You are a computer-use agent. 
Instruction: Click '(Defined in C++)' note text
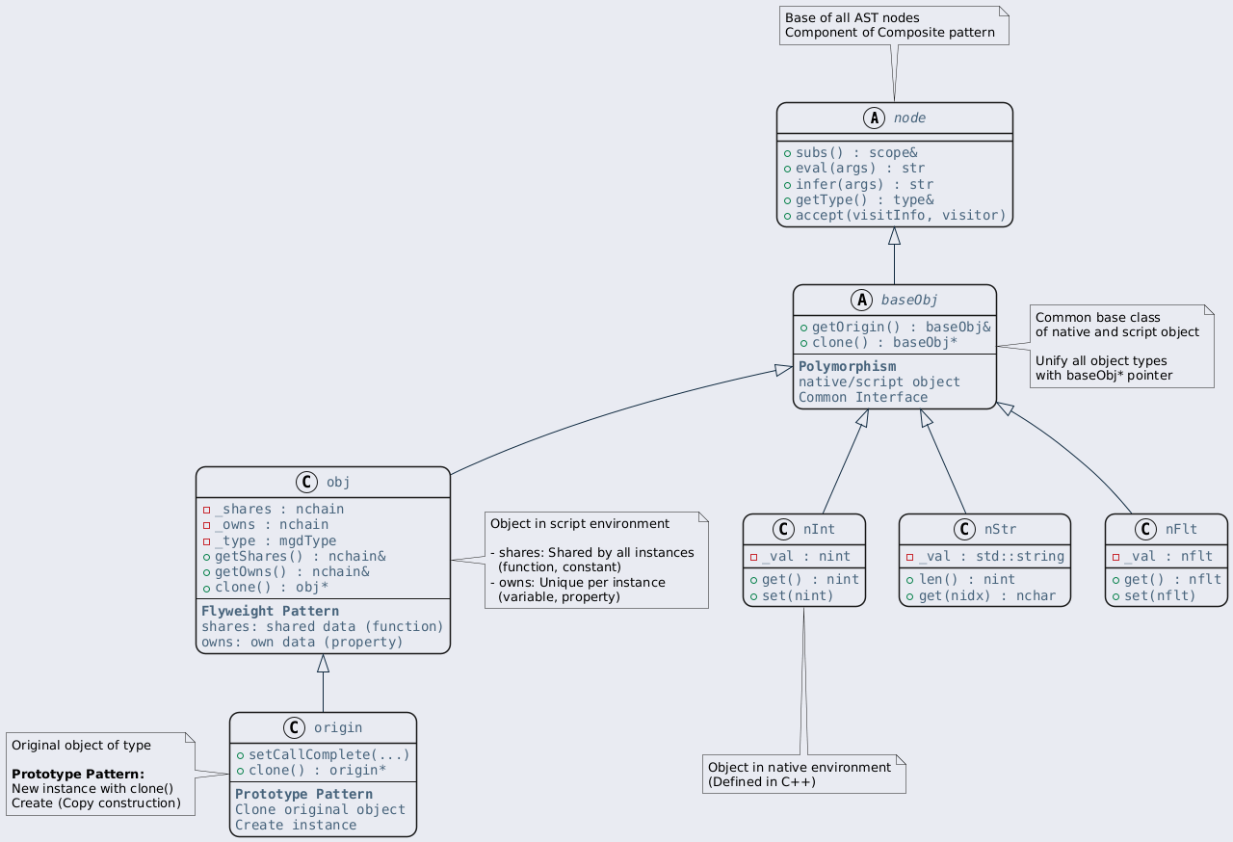point(762,782)
